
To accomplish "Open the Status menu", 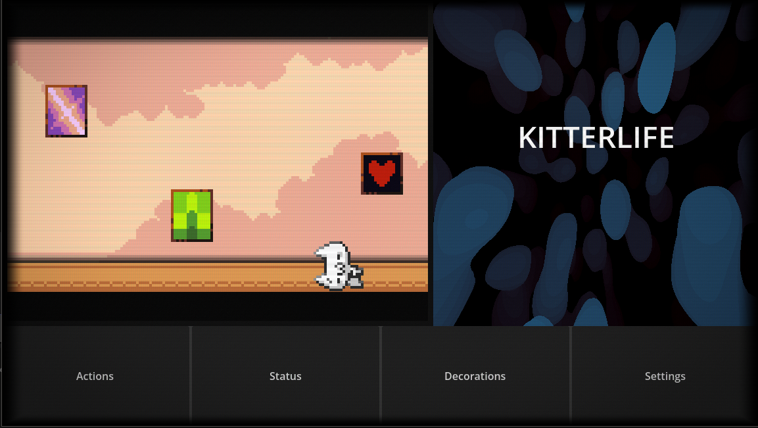I will [285, 376].
